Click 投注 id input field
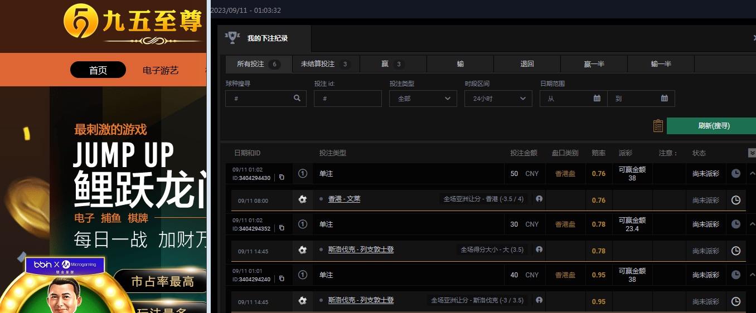Image resolution: width=756 pixels, height=313 pixels. click(x=348, y=99)
